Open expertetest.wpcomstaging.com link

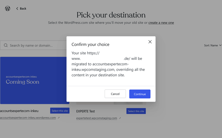[97, 118]
